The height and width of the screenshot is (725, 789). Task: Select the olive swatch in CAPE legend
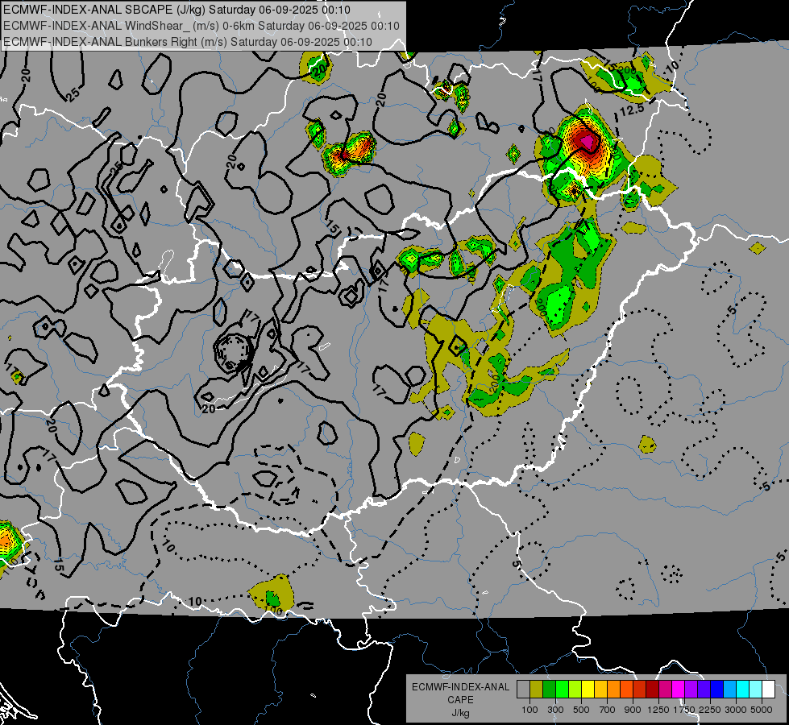(536, 690)
